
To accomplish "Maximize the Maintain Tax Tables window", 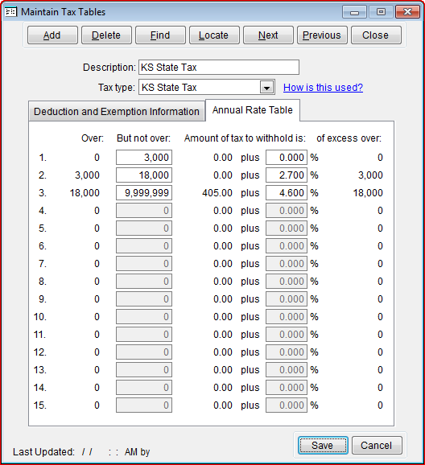I will 381,12.
